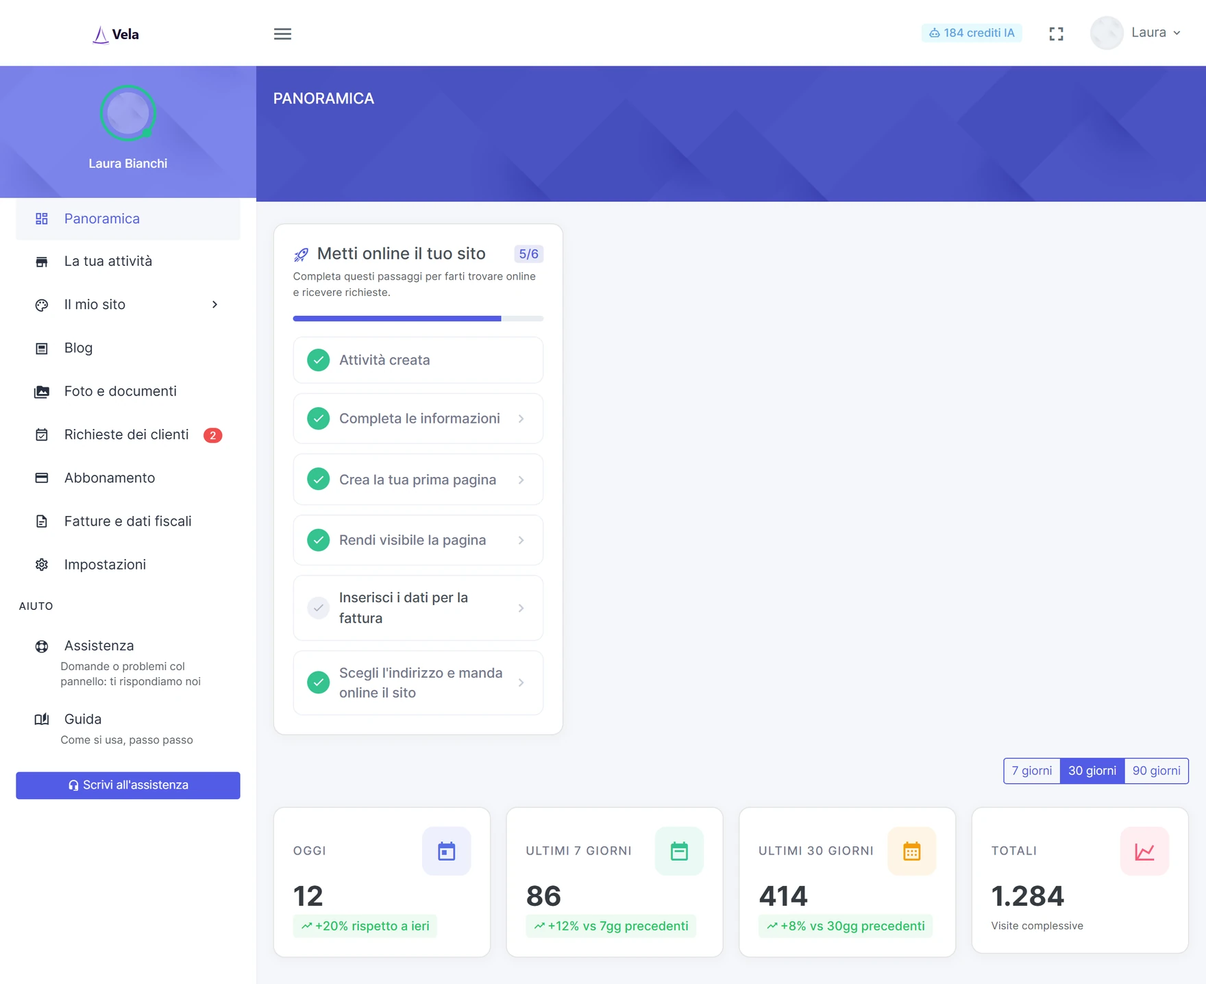The height and width of the screenshot is (984, 1206).
Task: Open the Laura user dropdown
Action: (1136, 33)
